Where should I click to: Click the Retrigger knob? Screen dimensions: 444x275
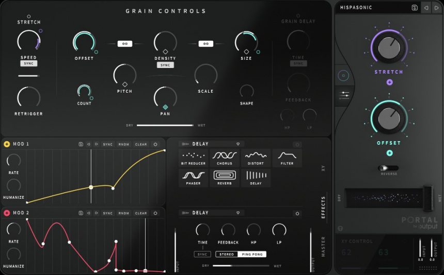pyautogui.click(x=28, y=98)
